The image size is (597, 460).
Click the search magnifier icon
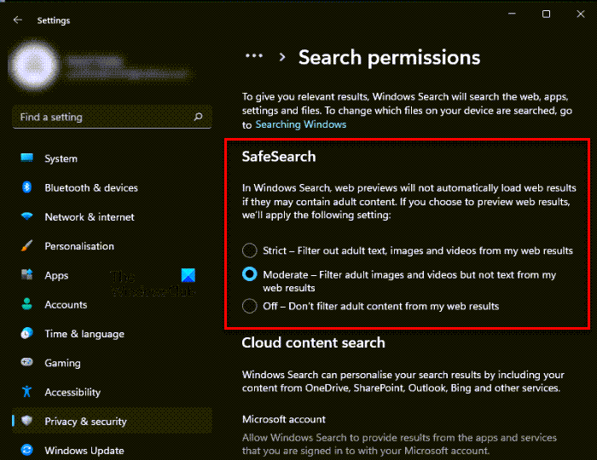[198, 117]
